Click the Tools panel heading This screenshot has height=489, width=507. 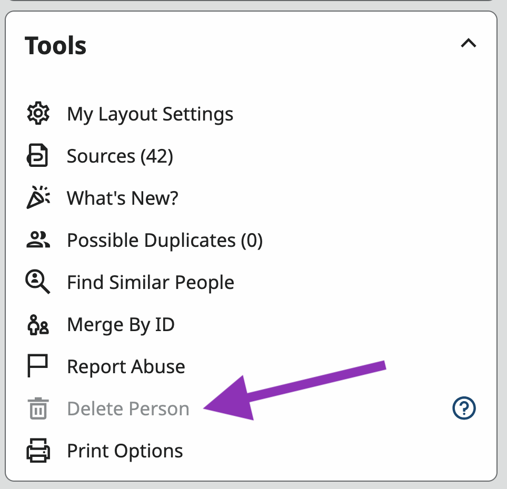pyautogui.click(x=56, y=46)
